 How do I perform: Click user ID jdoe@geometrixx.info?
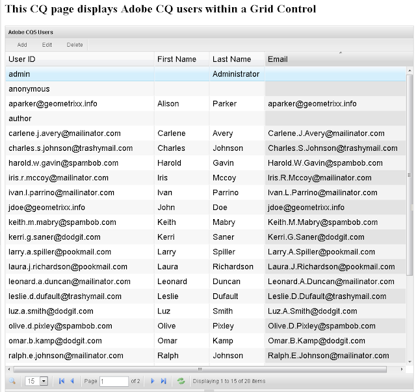47,208
